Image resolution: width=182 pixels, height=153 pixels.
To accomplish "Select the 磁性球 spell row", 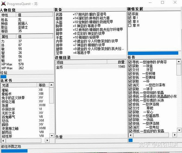I will tap(25, 136).
